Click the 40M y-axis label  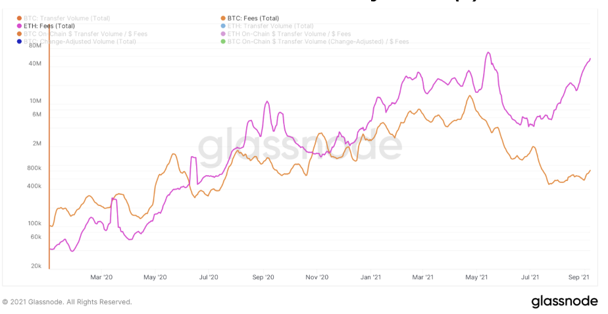(x=35, y=64)
